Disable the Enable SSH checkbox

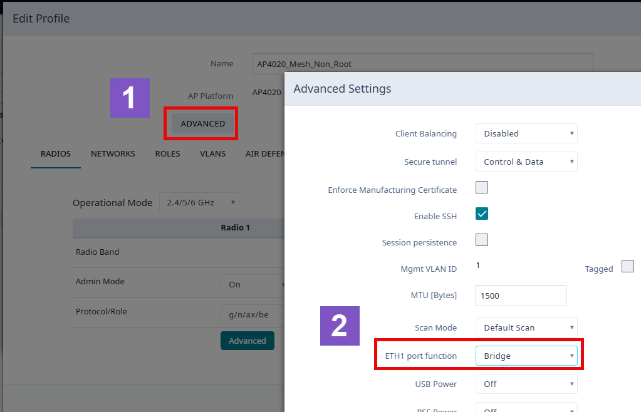[x=481, y=213]
